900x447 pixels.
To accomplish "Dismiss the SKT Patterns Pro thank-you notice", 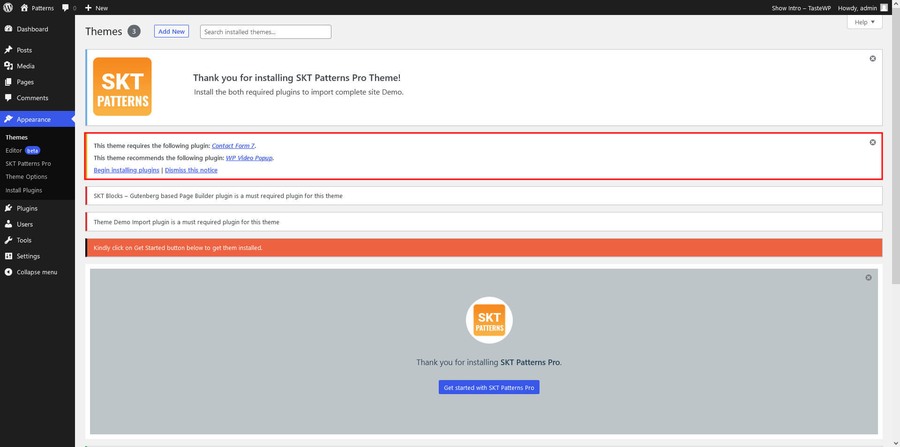I will coord(873,59).
